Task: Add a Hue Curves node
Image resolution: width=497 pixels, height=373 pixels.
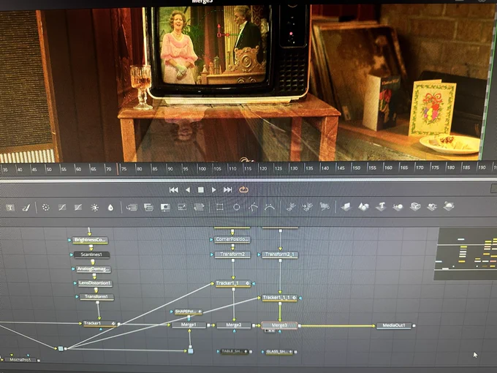Action: coord(78,208)
